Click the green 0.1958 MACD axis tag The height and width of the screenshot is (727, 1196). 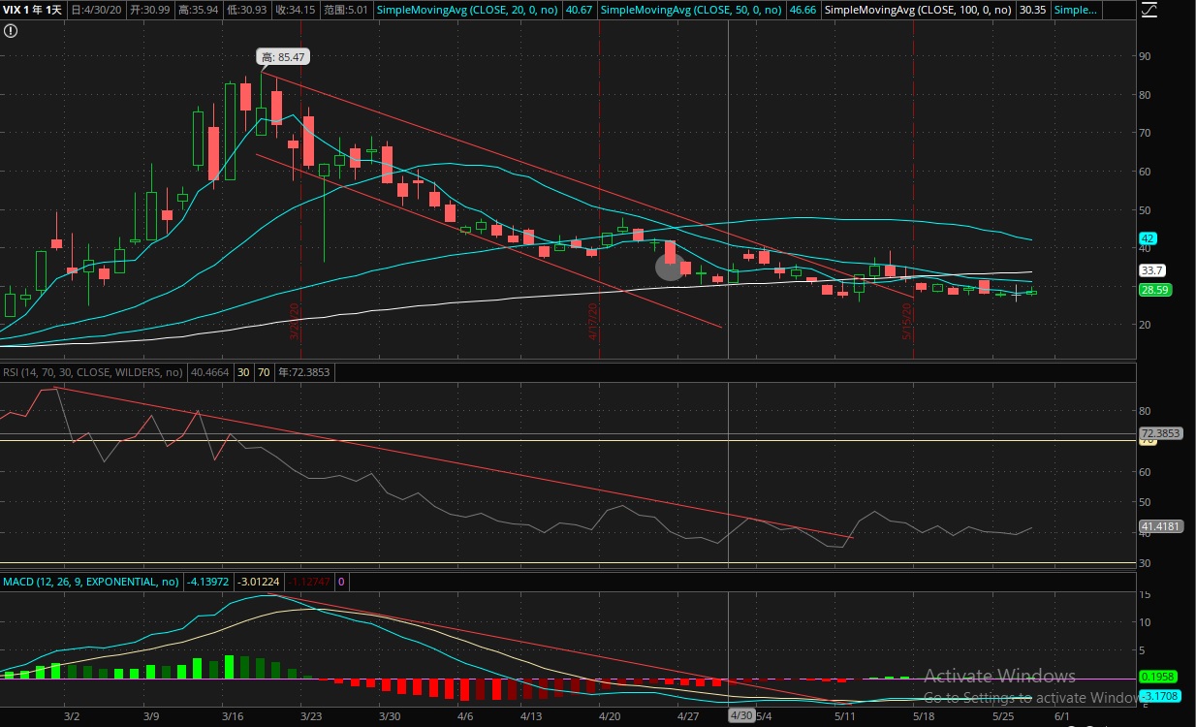pos(1157,677)
